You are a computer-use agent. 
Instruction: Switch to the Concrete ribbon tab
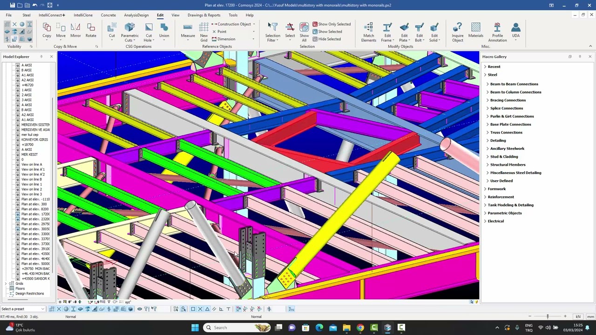click(x=108, y=15)
